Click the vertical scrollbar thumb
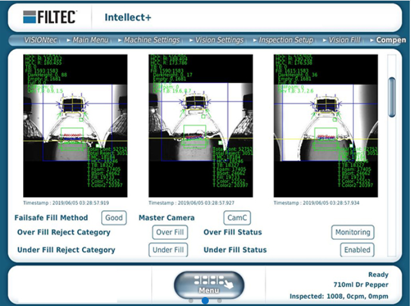Viewport: 411px width, 306px height. coord(392,97)
